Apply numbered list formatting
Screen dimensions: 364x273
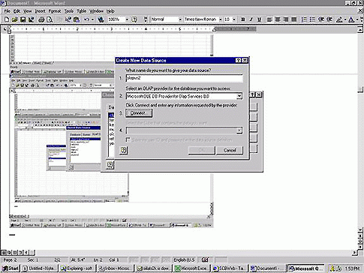[304, 19]
